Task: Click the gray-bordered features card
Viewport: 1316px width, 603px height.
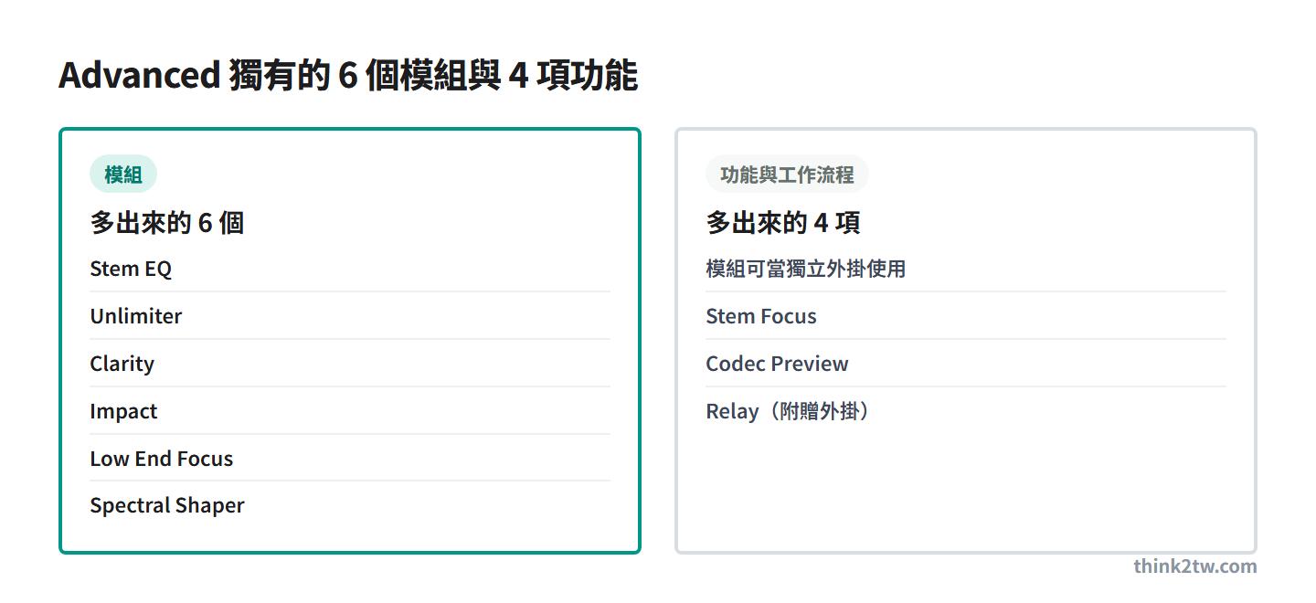Action: [x=966, y=341]
